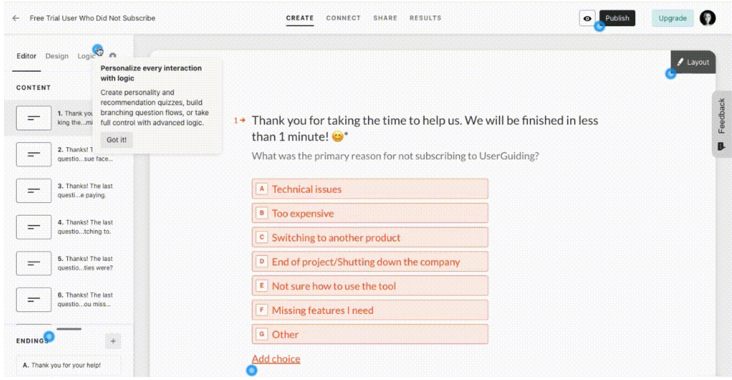The width and height of the screenshot is (732, 380).
Task: Switch to the Connect tab
Action: (x=343, y=18)
